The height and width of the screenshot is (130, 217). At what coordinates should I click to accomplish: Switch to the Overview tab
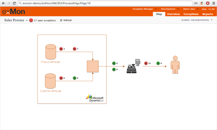(x=173, y=14)
